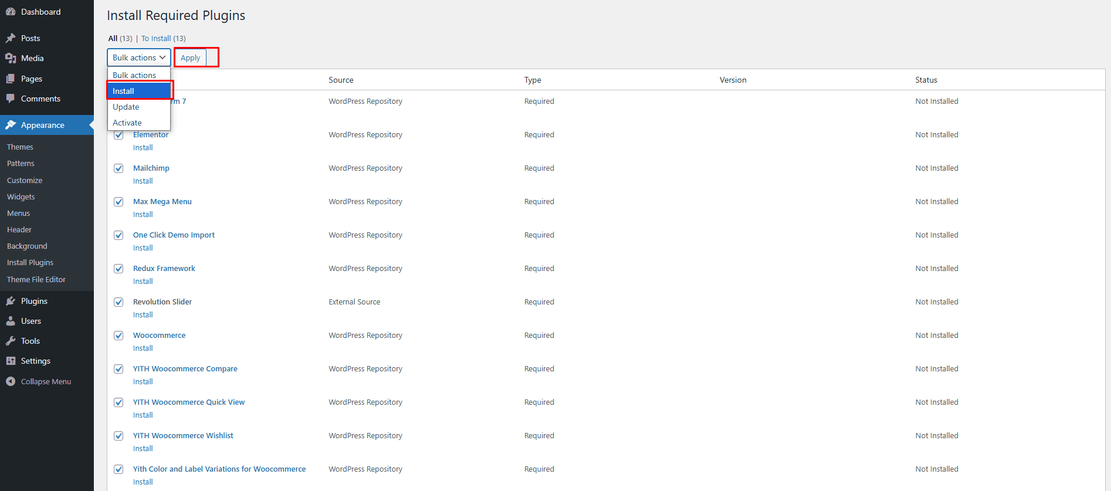Uncheck the Redux Framework checkbox
1111x491 pixels.
coord(118,269)
